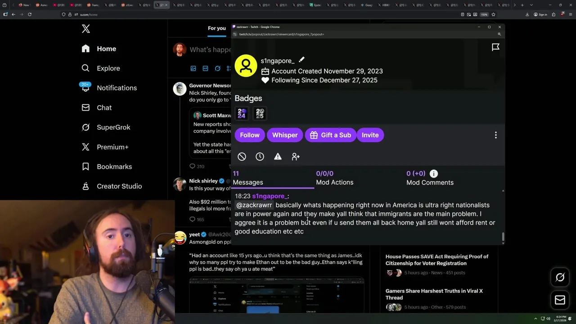Click the Chat envelope icon in sidebar
This screenshot has height=324, width=576.
click(x=85, y=108)
